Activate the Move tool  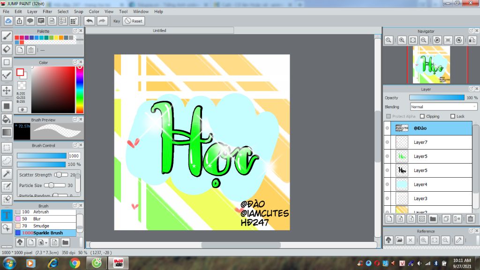[x=7, y=90]
